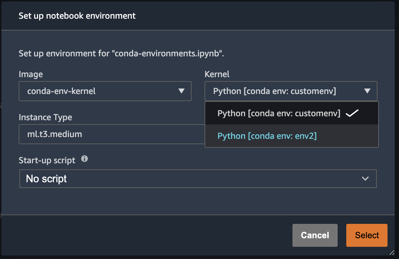
Task: Click the chevron on the No script selector
Action: point(365,179)
